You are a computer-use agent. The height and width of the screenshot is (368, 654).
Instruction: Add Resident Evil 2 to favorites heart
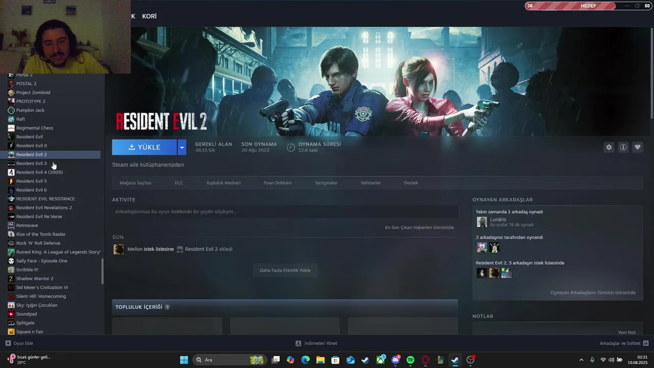point(638,147)
